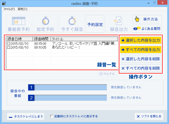Image resolution: width=169 pixels, height=124 pixels.
Task: Click the number 1 recording slot badge
Action: point(31,87)
